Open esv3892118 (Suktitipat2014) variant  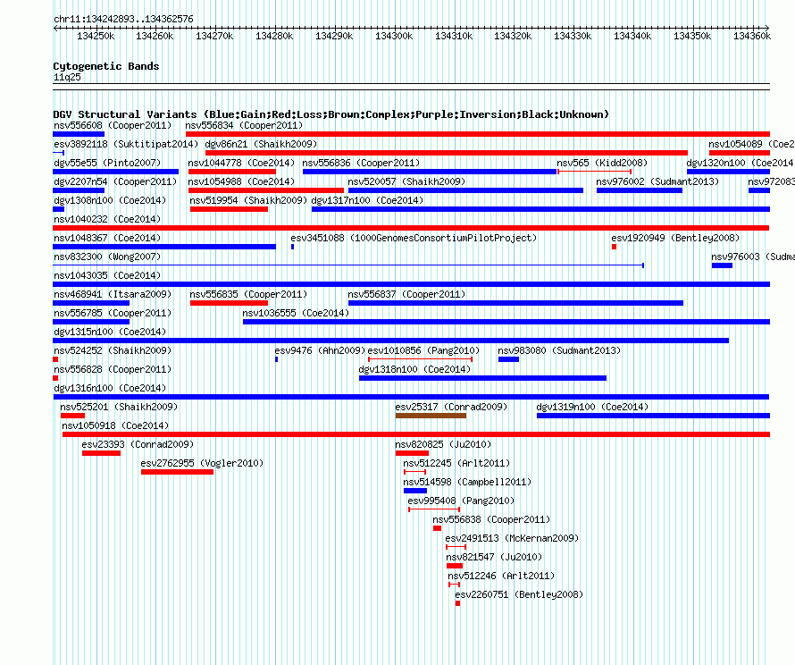coord(126,144)
